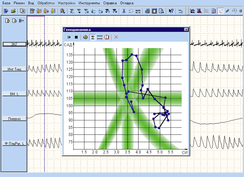The width and height of the screenshot is (244, 177).
Task: Toggle the sigma summation button
Action: click(x=92, y=37)
